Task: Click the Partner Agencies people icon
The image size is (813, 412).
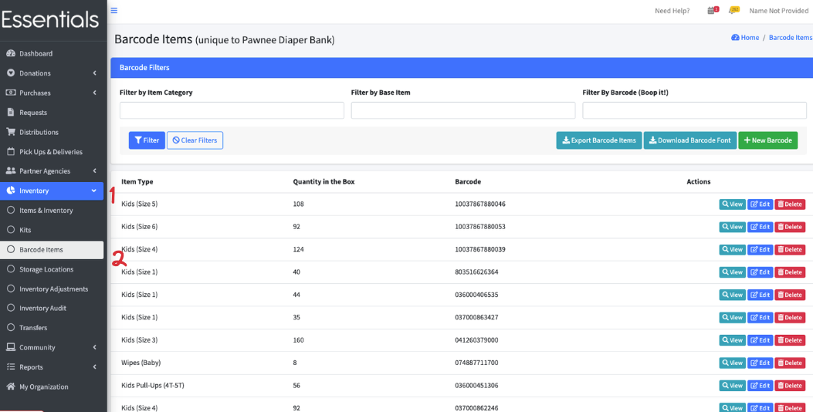Action: 10,171
